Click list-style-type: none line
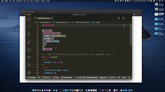Screen dimensions: 165x92 pos(56,70)
